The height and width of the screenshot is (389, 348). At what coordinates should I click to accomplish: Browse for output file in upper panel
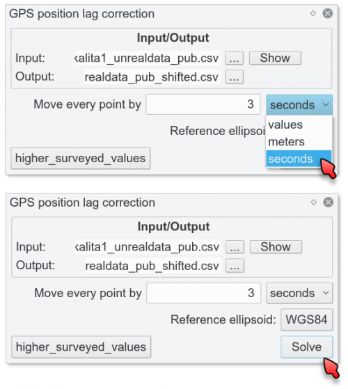tap(234, 77)
